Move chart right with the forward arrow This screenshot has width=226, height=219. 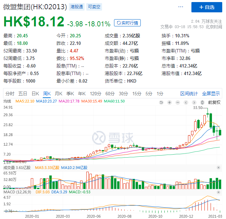(194, 102)
